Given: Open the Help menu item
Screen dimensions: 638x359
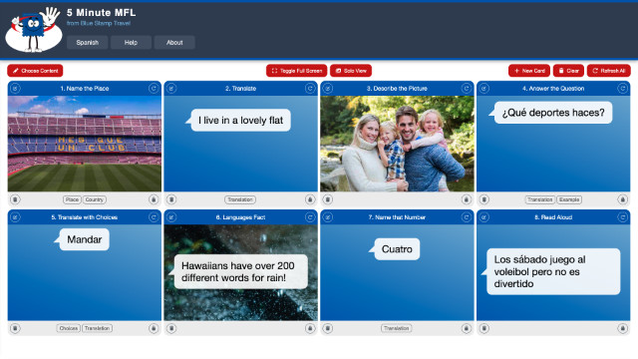Looking at the screenshot, I should pos(131,42).
